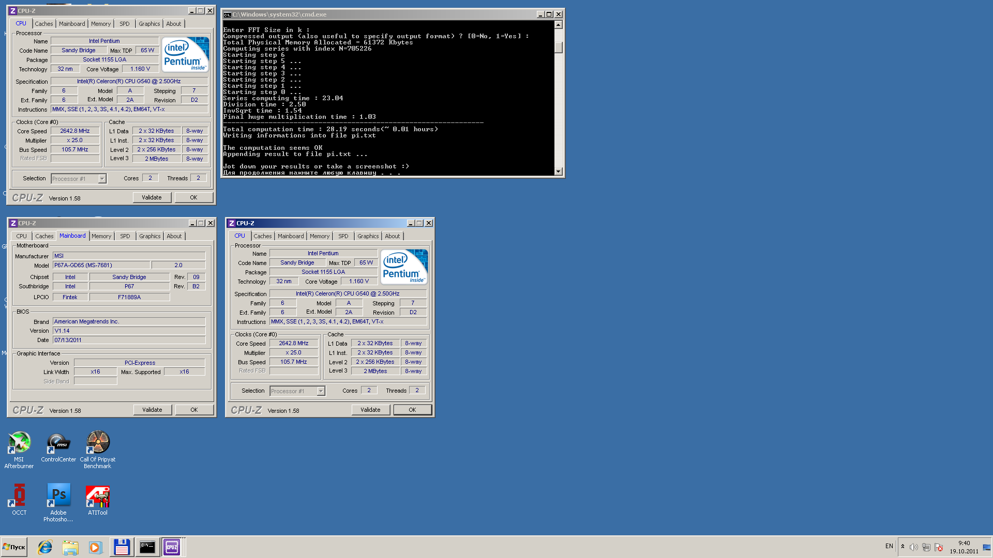Click BIOS brand American Megatrends Inc. field
The width and height of the screenshot is (993, 558).
129,321
